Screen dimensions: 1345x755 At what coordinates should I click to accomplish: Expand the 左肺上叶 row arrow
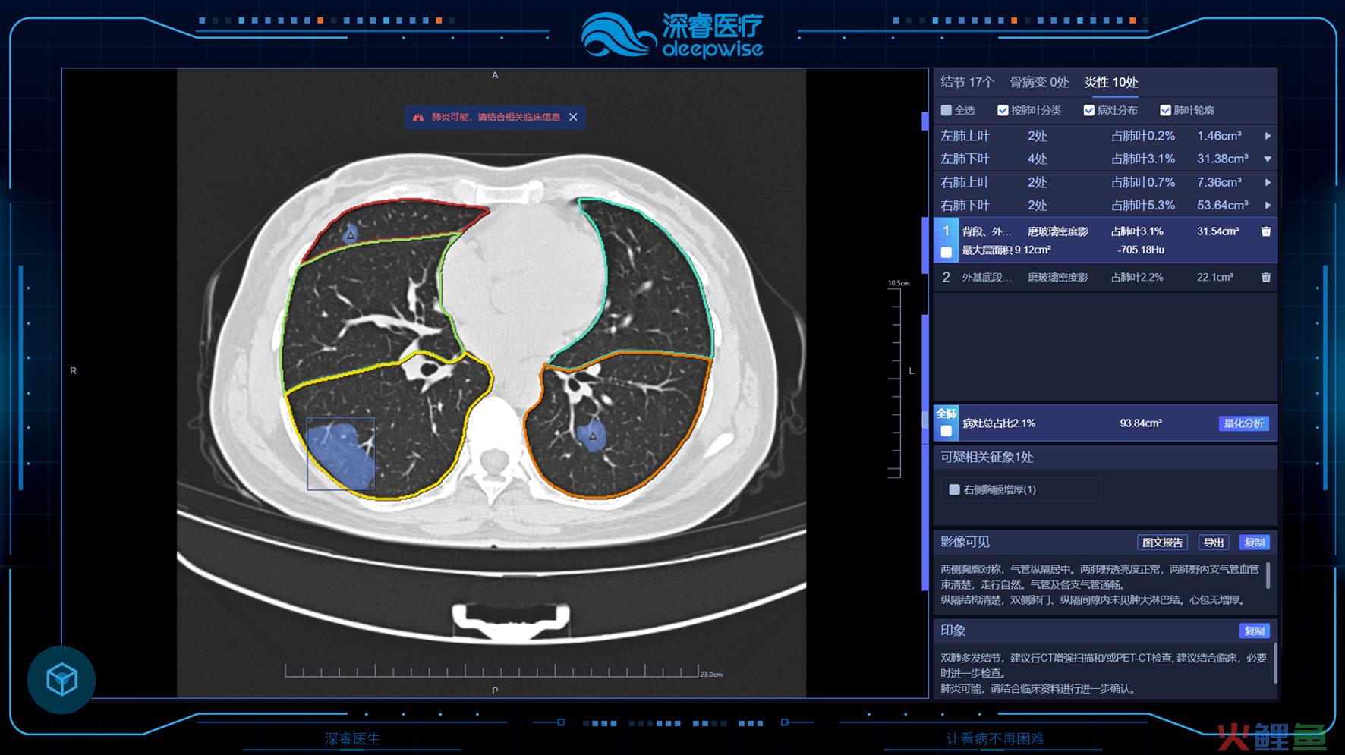coord(1267,136)
